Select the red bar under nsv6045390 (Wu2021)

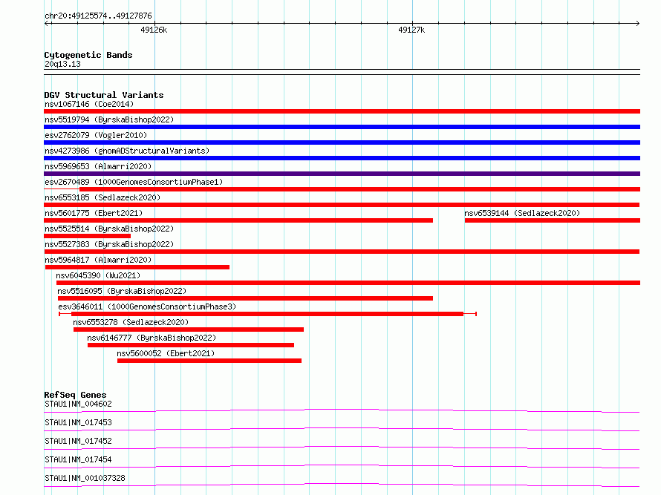pyautogui.click(x=348, y=283)
